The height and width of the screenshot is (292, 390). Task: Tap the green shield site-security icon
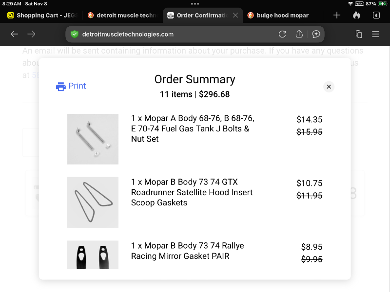(75, 34)
